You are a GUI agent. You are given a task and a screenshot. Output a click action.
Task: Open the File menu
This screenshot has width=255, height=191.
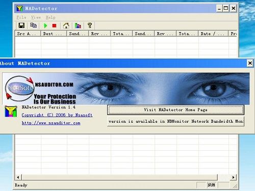(21, 17)
